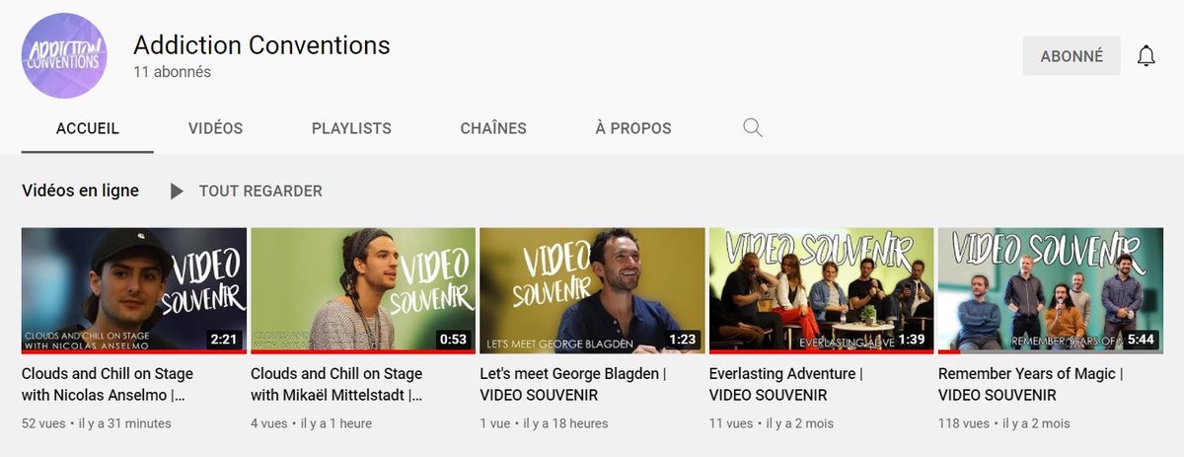
Task: Select the ACCUEIL tab
Action: click(88, 128)
